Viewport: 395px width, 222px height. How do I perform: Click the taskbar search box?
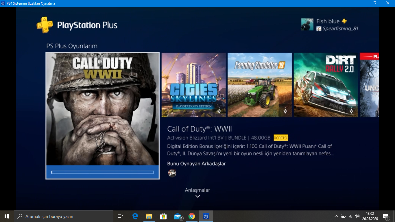click(64, 216)
